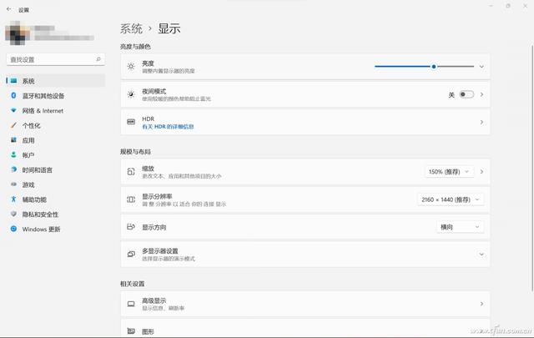The image size is (534, 338).
Task: Open 时间和语言 in the sidebar
Action: [x=56, y=169]
